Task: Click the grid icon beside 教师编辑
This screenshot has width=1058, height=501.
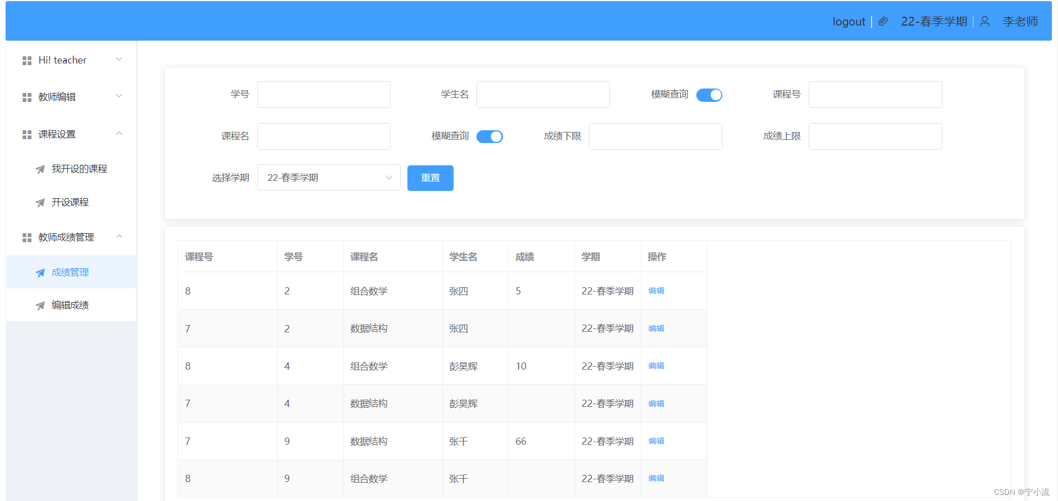Action: point(27,97)
